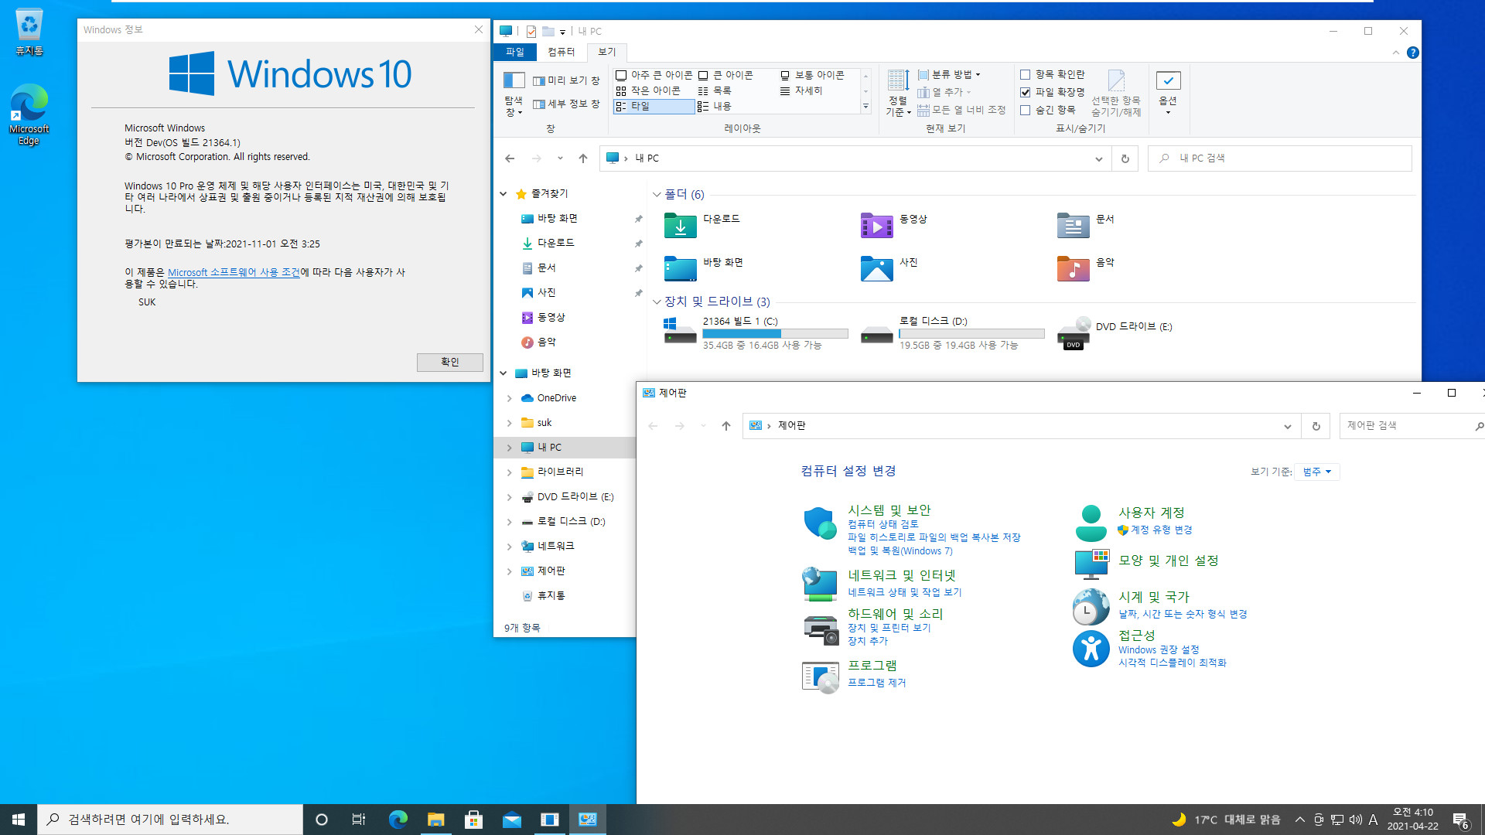Toggle 미리 보기 창 pane option

[x=566, y=80]
